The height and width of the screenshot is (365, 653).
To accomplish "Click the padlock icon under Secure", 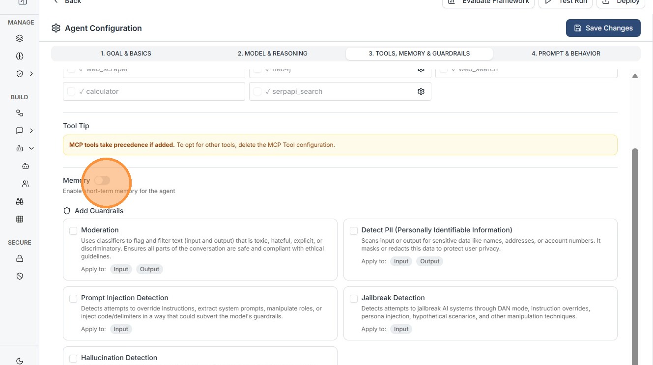I will point(20,258).
